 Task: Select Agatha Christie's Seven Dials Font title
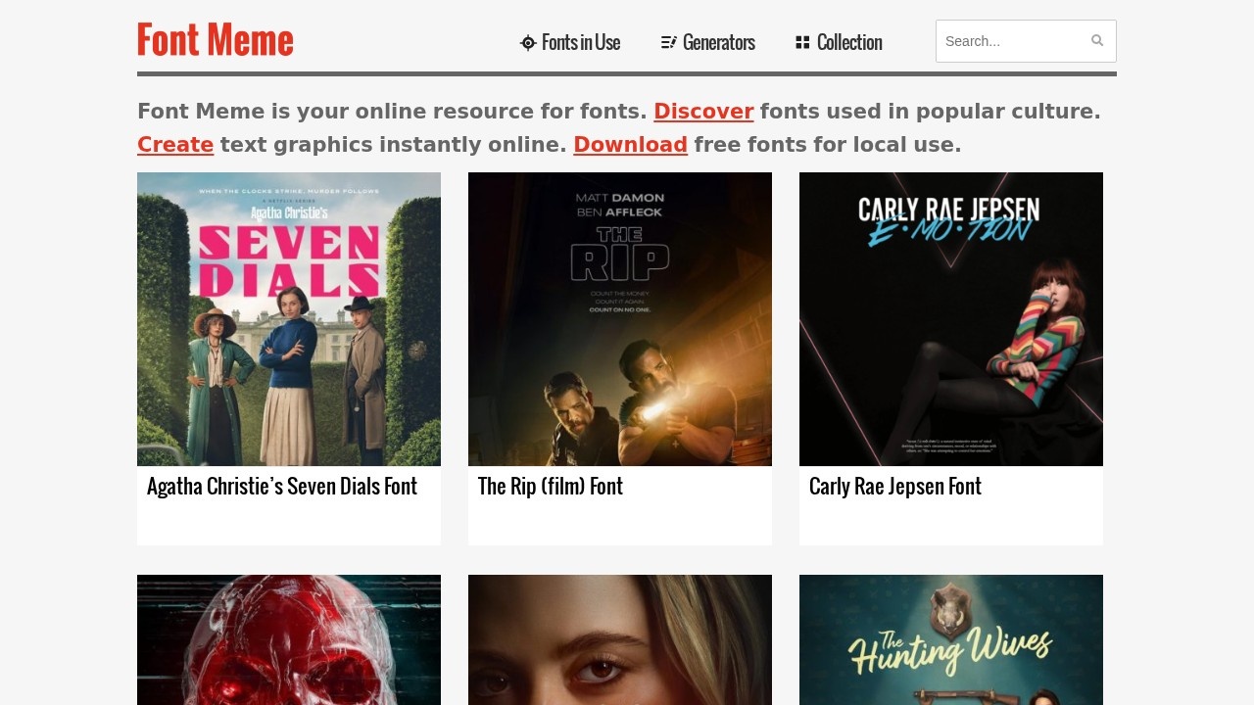[x=282, y=487]
